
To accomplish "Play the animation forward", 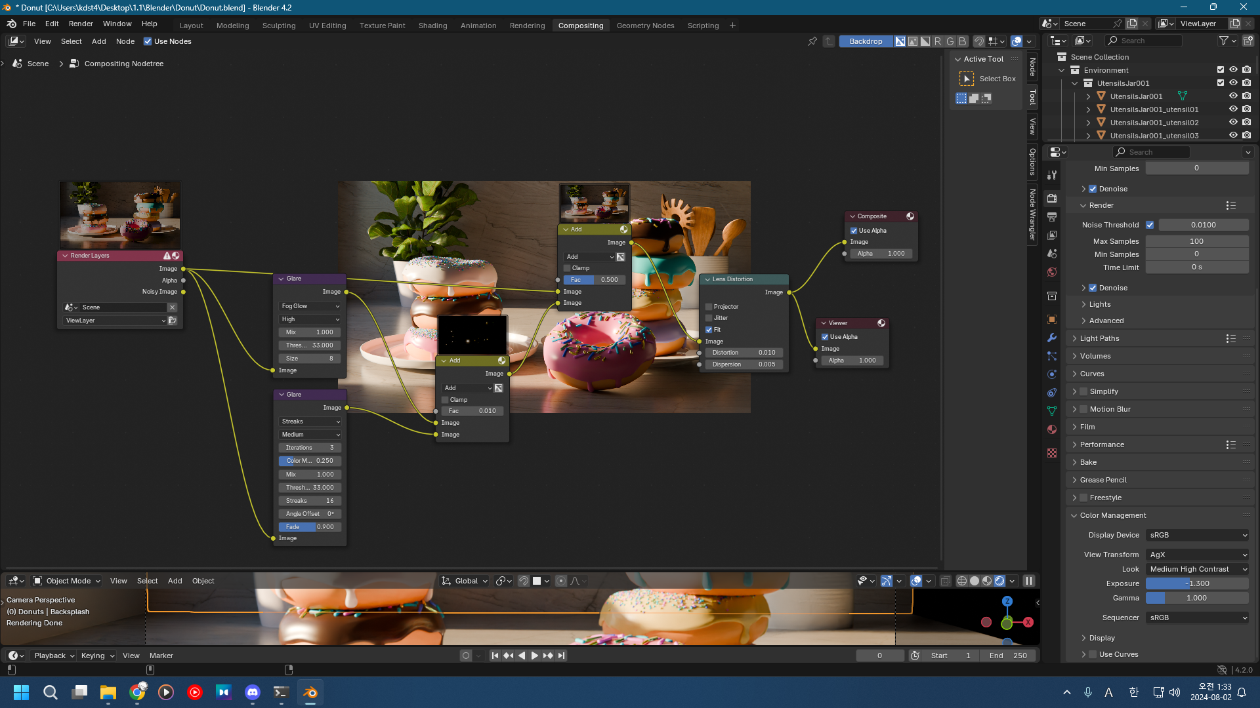I will click(535, 656).
